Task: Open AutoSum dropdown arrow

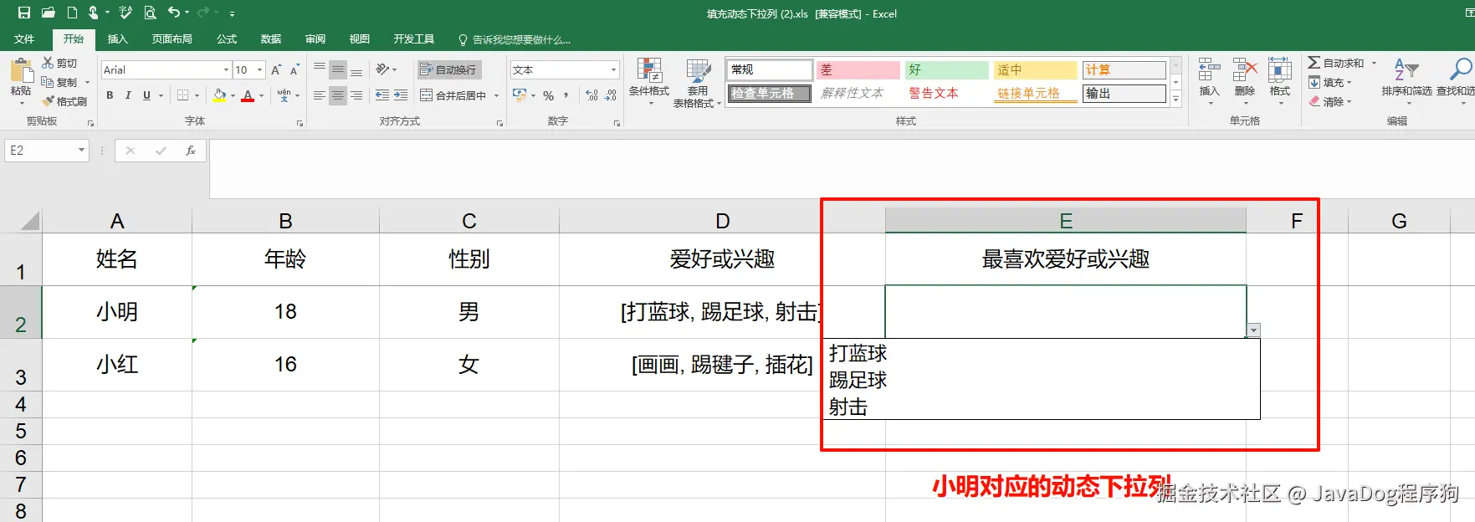Action: coord(1374,64)
